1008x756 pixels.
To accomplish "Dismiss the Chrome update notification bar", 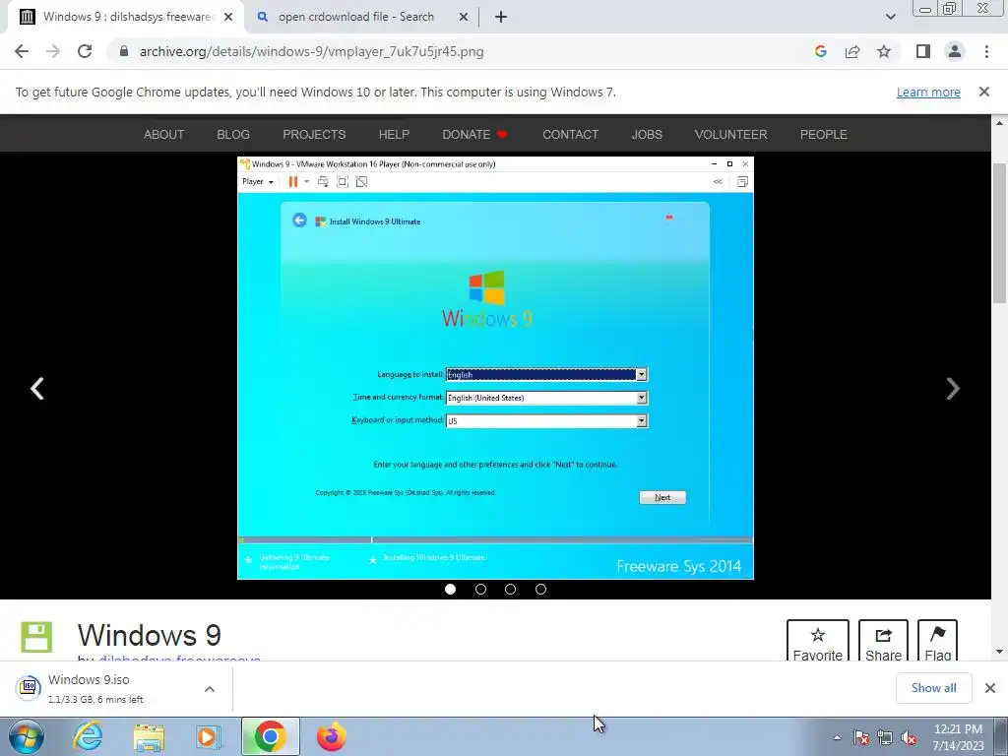I will (984, 92).
